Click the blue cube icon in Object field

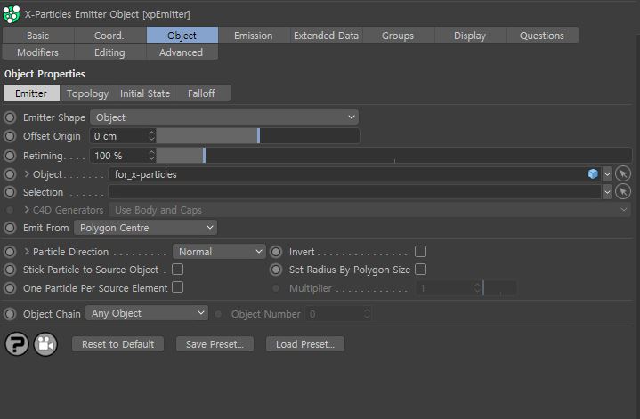tap(593, 174)
